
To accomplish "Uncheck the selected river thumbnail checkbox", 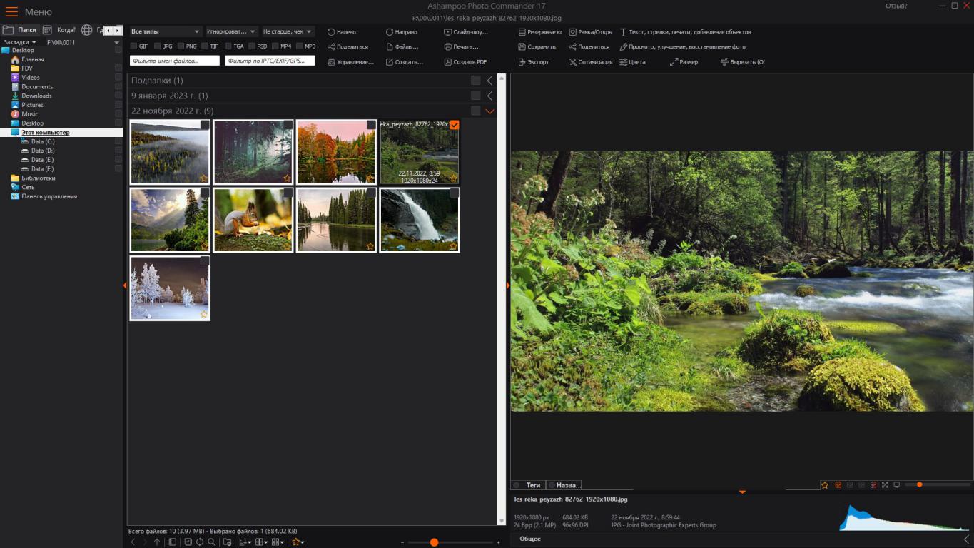I will (455, 125).
